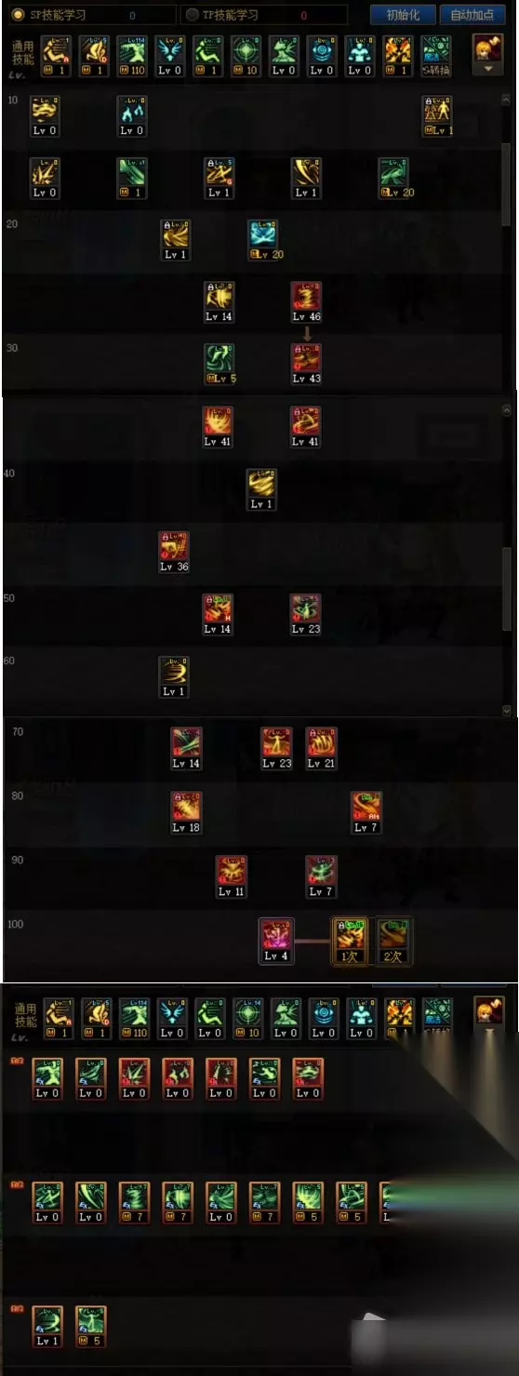Click the scrollbar down arrow near level 60 row
This screenshot has height=1376, width=519.
point(506,710)
